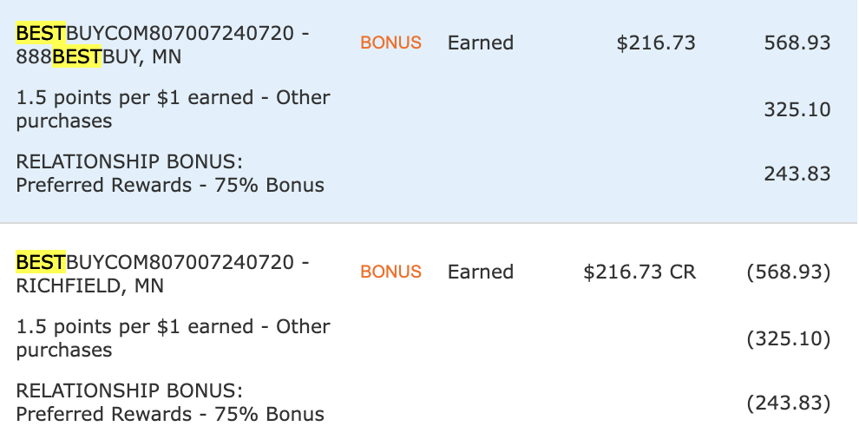Click the (568.93) negative points total
Viewport: 859px width, 446px height.
pos(789,272)
